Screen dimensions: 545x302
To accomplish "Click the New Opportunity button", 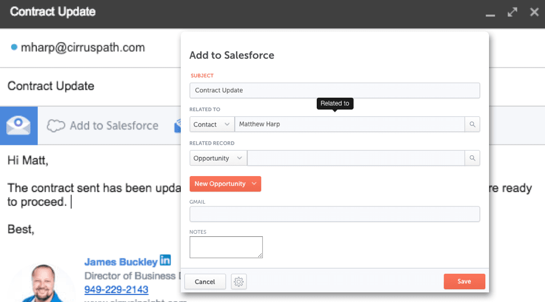I will click(225, 184).
